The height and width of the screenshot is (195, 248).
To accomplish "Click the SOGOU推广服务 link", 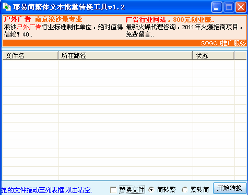I will pos(223,43).
